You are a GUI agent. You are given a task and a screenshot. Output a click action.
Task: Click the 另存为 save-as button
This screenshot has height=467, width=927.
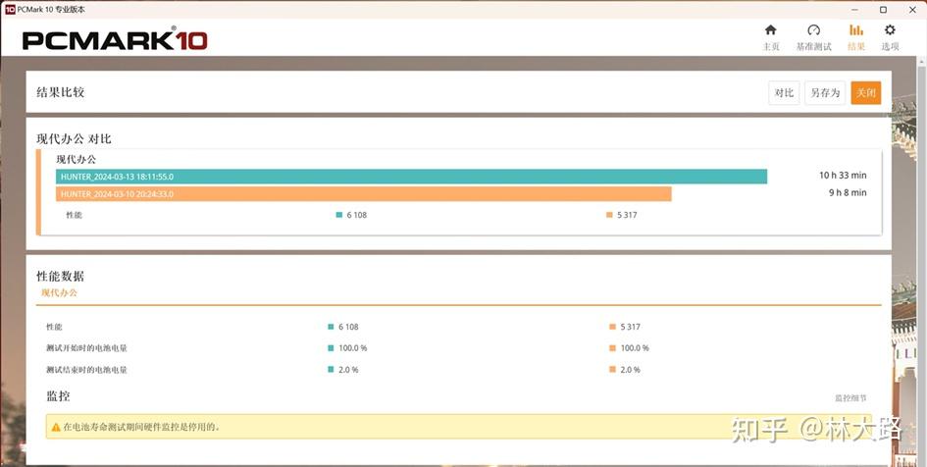(825, 93)
